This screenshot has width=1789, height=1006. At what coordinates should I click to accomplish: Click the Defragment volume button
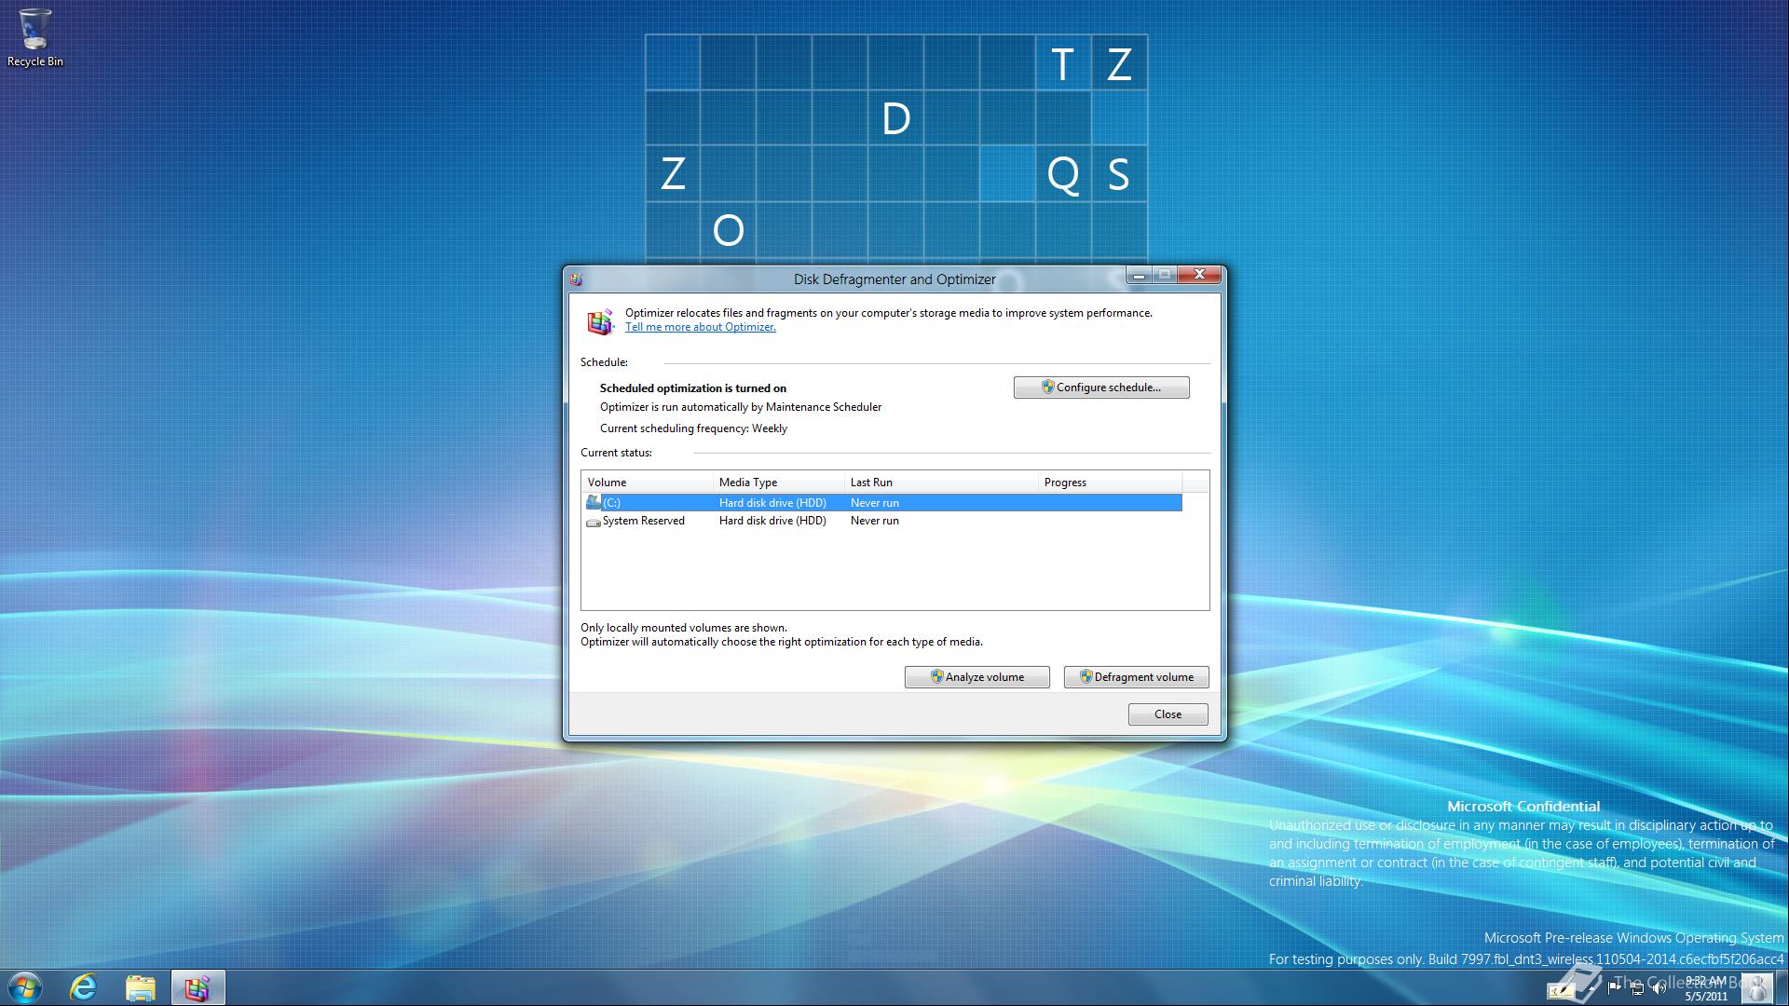coord(1136,677)
